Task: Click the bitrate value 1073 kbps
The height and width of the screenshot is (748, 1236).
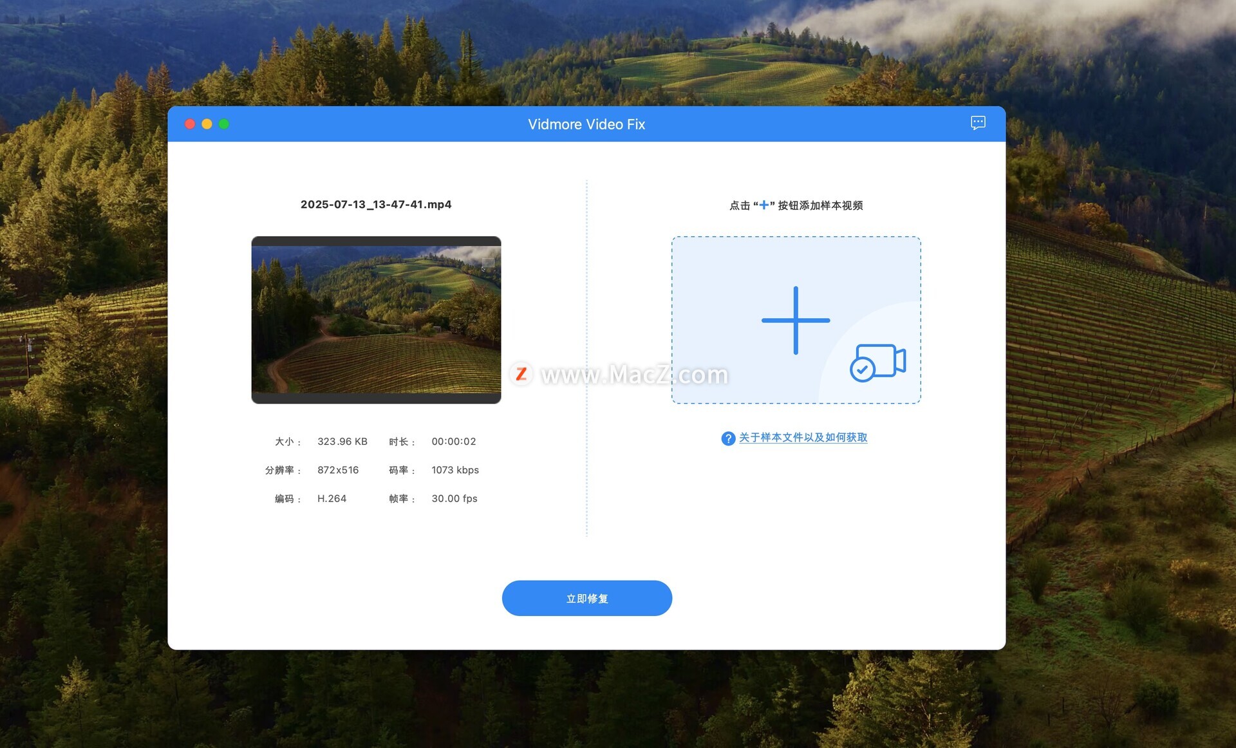Action: [x=455, y=470]
